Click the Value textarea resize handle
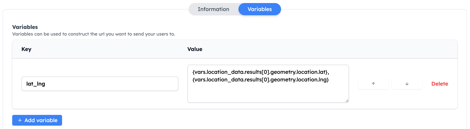 point(347,101)
